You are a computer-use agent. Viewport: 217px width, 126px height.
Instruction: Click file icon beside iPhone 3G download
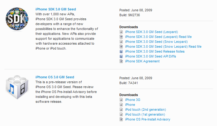pyautogui.click(x=121, y=100)
